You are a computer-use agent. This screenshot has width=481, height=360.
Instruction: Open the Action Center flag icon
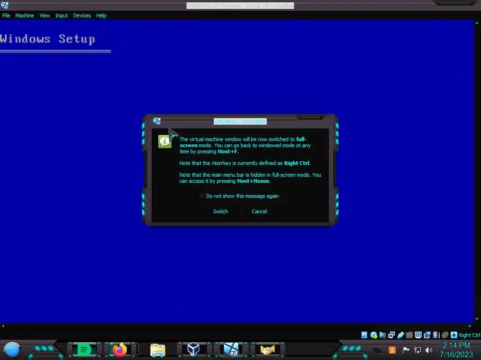406,350
